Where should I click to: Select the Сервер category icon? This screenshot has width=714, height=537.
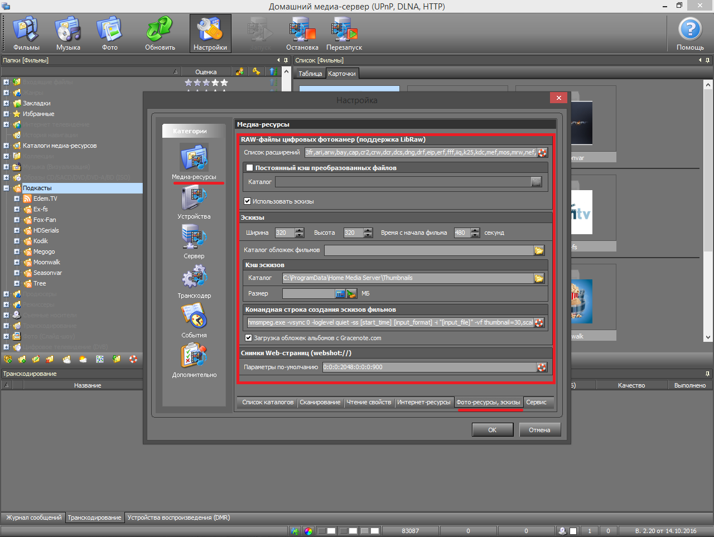point(194,238)
